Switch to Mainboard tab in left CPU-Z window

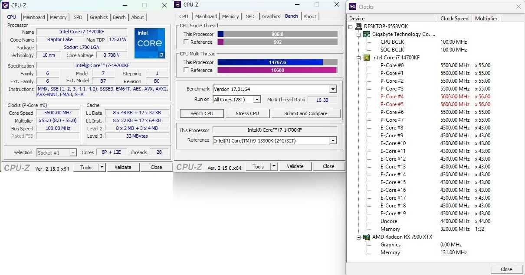click(x=34, y=17)
